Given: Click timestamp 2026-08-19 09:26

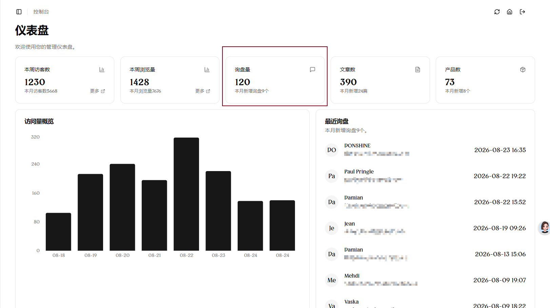Looking at the screenshot, I should [x=500, y=228].
